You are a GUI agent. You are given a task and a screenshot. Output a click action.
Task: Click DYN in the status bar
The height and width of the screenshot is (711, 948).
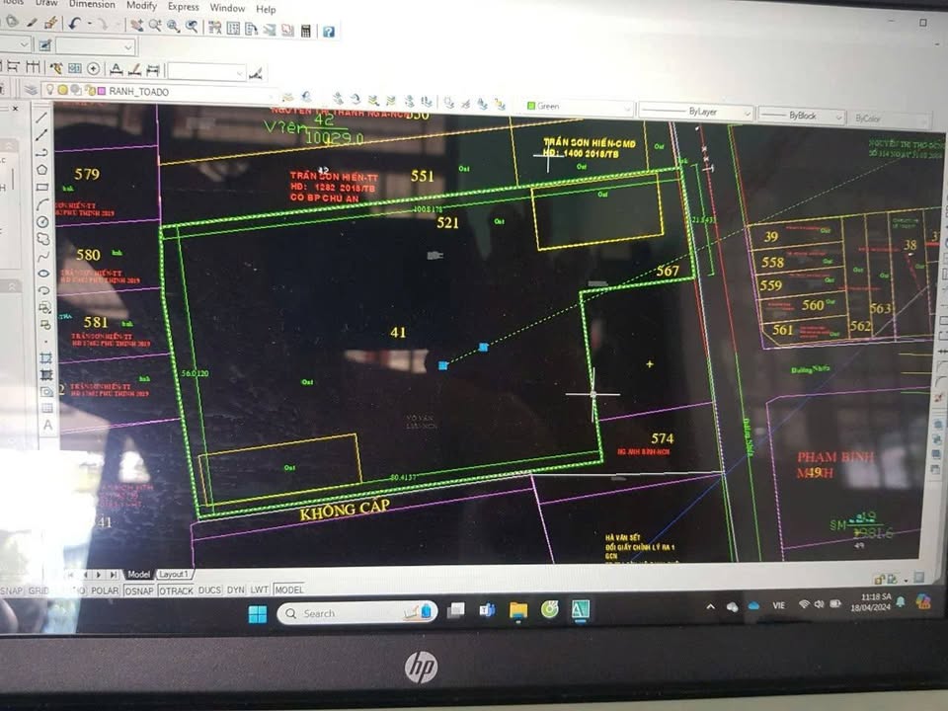pos(234,589)
